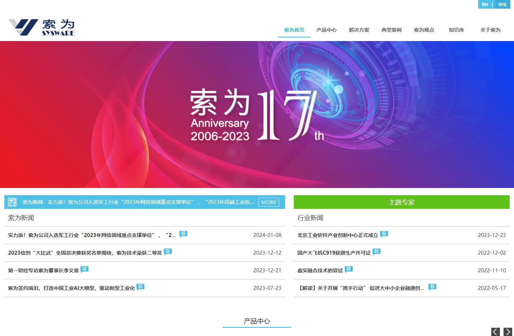Image resolution: width=514 pixels, height=336 pixels.
Task: Open news 2023信创“大比武”全国总决赛
Action: 85,253
